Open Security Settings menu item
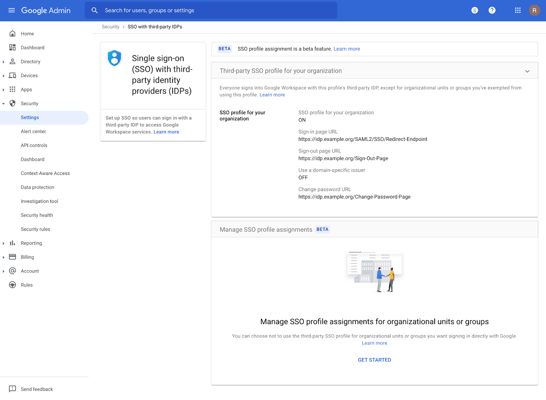 (44, 118)
